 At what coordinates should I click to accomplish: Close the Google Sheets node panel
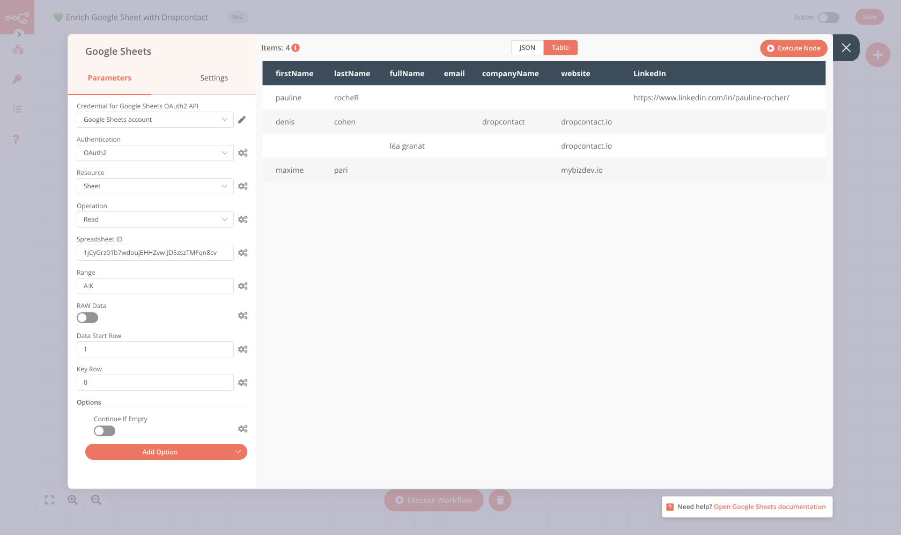click(x=846, y=48)
